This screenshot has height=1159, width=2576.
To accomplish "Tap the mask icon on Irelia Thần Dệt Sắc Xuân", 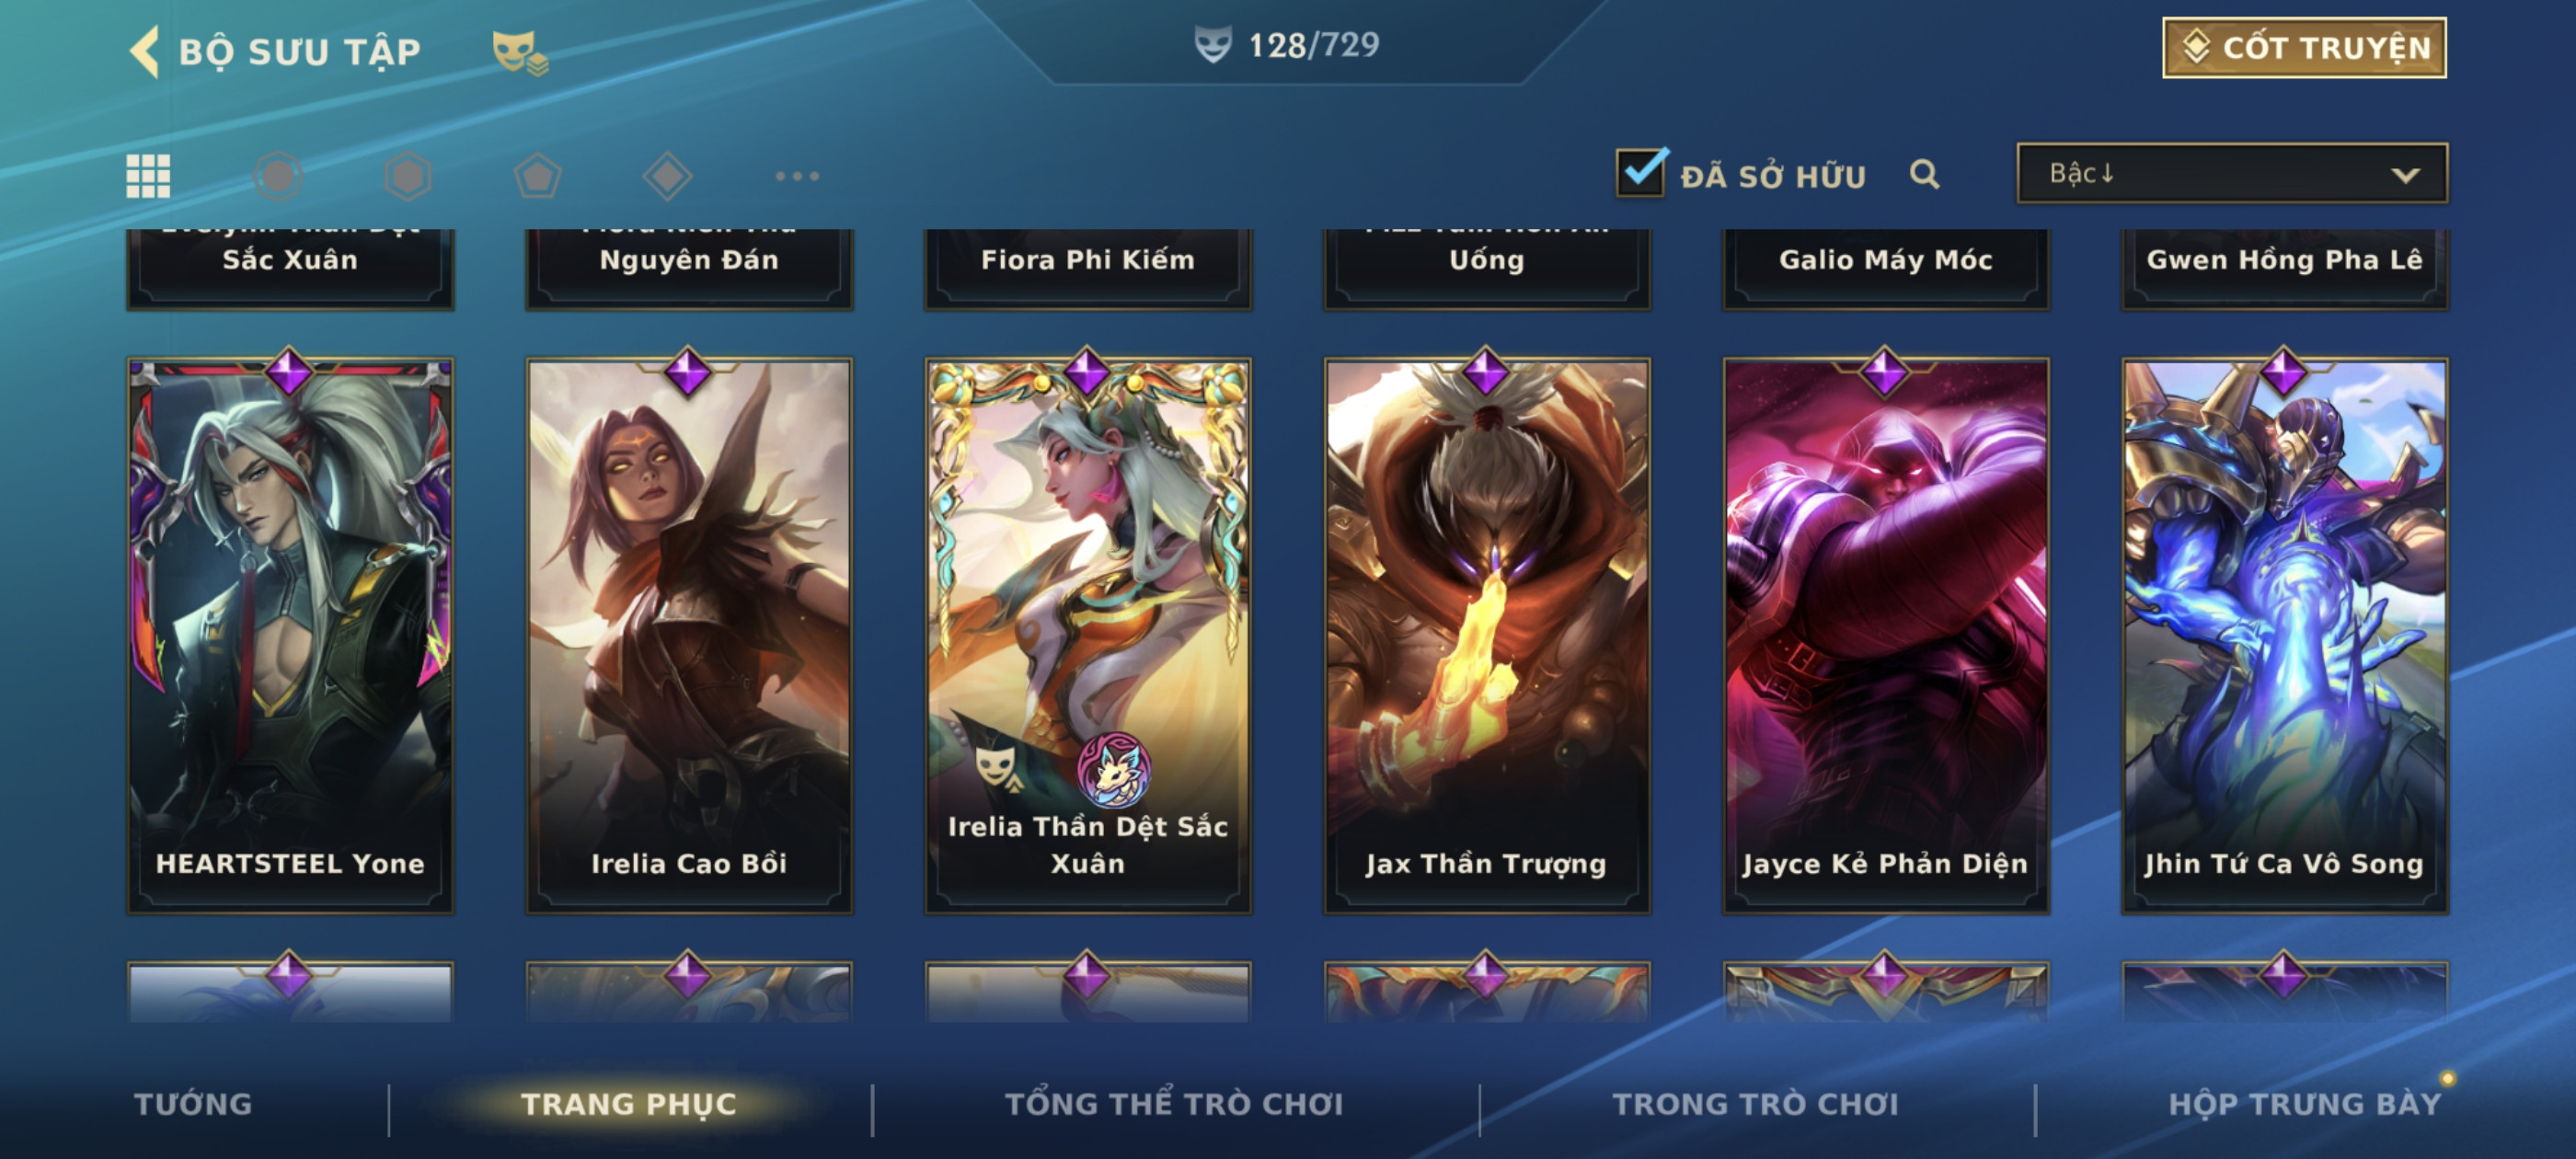I will (x=997, y=767).
